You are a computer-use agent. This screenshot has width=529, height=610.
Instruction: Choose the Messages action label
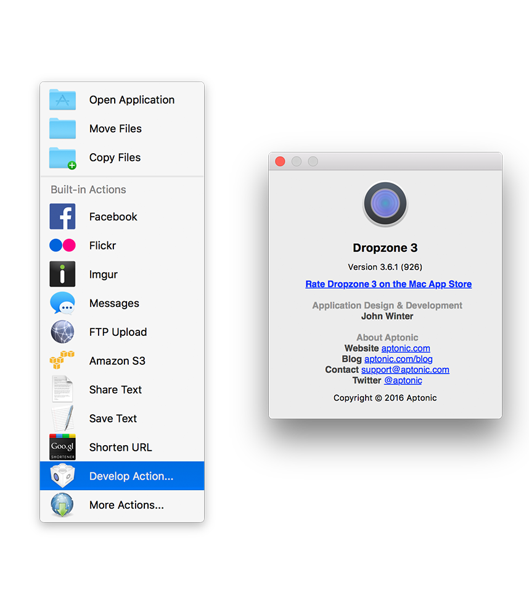(114, 303)
